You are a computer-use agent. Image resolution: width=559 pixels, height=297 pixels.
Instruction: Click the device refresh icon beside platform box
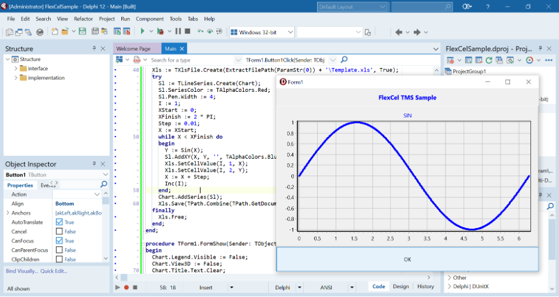368,32
